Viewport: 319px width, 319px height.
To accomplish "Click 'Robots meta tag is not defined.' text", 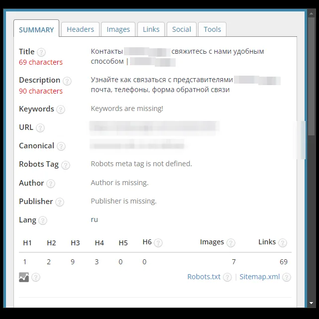I will (141, 164).
